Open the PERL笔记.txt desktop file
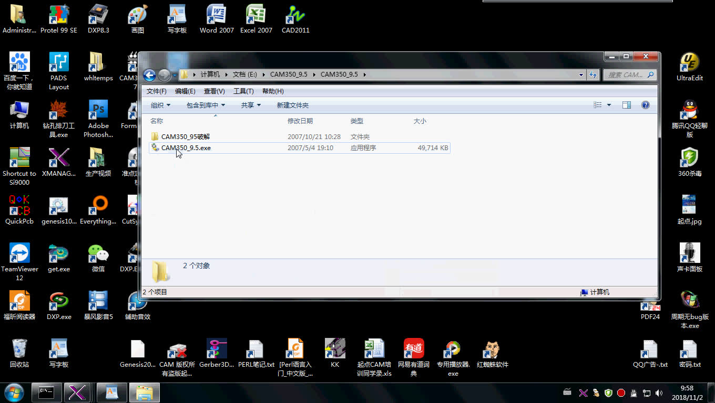This screenshot has width=715, height=403. click(x=256, y=354)
